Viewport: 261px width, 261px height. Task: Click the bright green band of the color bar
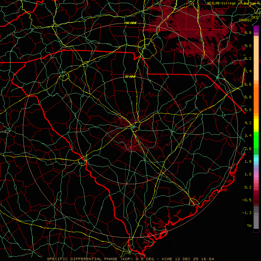[256, 140]
